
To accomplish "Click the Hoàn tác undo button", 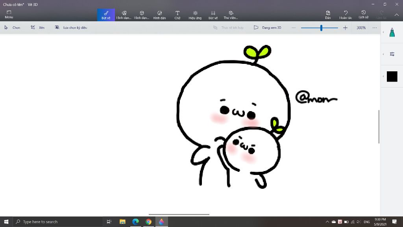I will (x=346, y=15).
